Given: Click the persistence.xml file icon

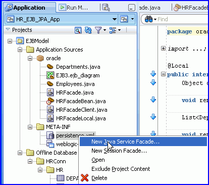Looking at the screenshot, I should click(50, 135).
